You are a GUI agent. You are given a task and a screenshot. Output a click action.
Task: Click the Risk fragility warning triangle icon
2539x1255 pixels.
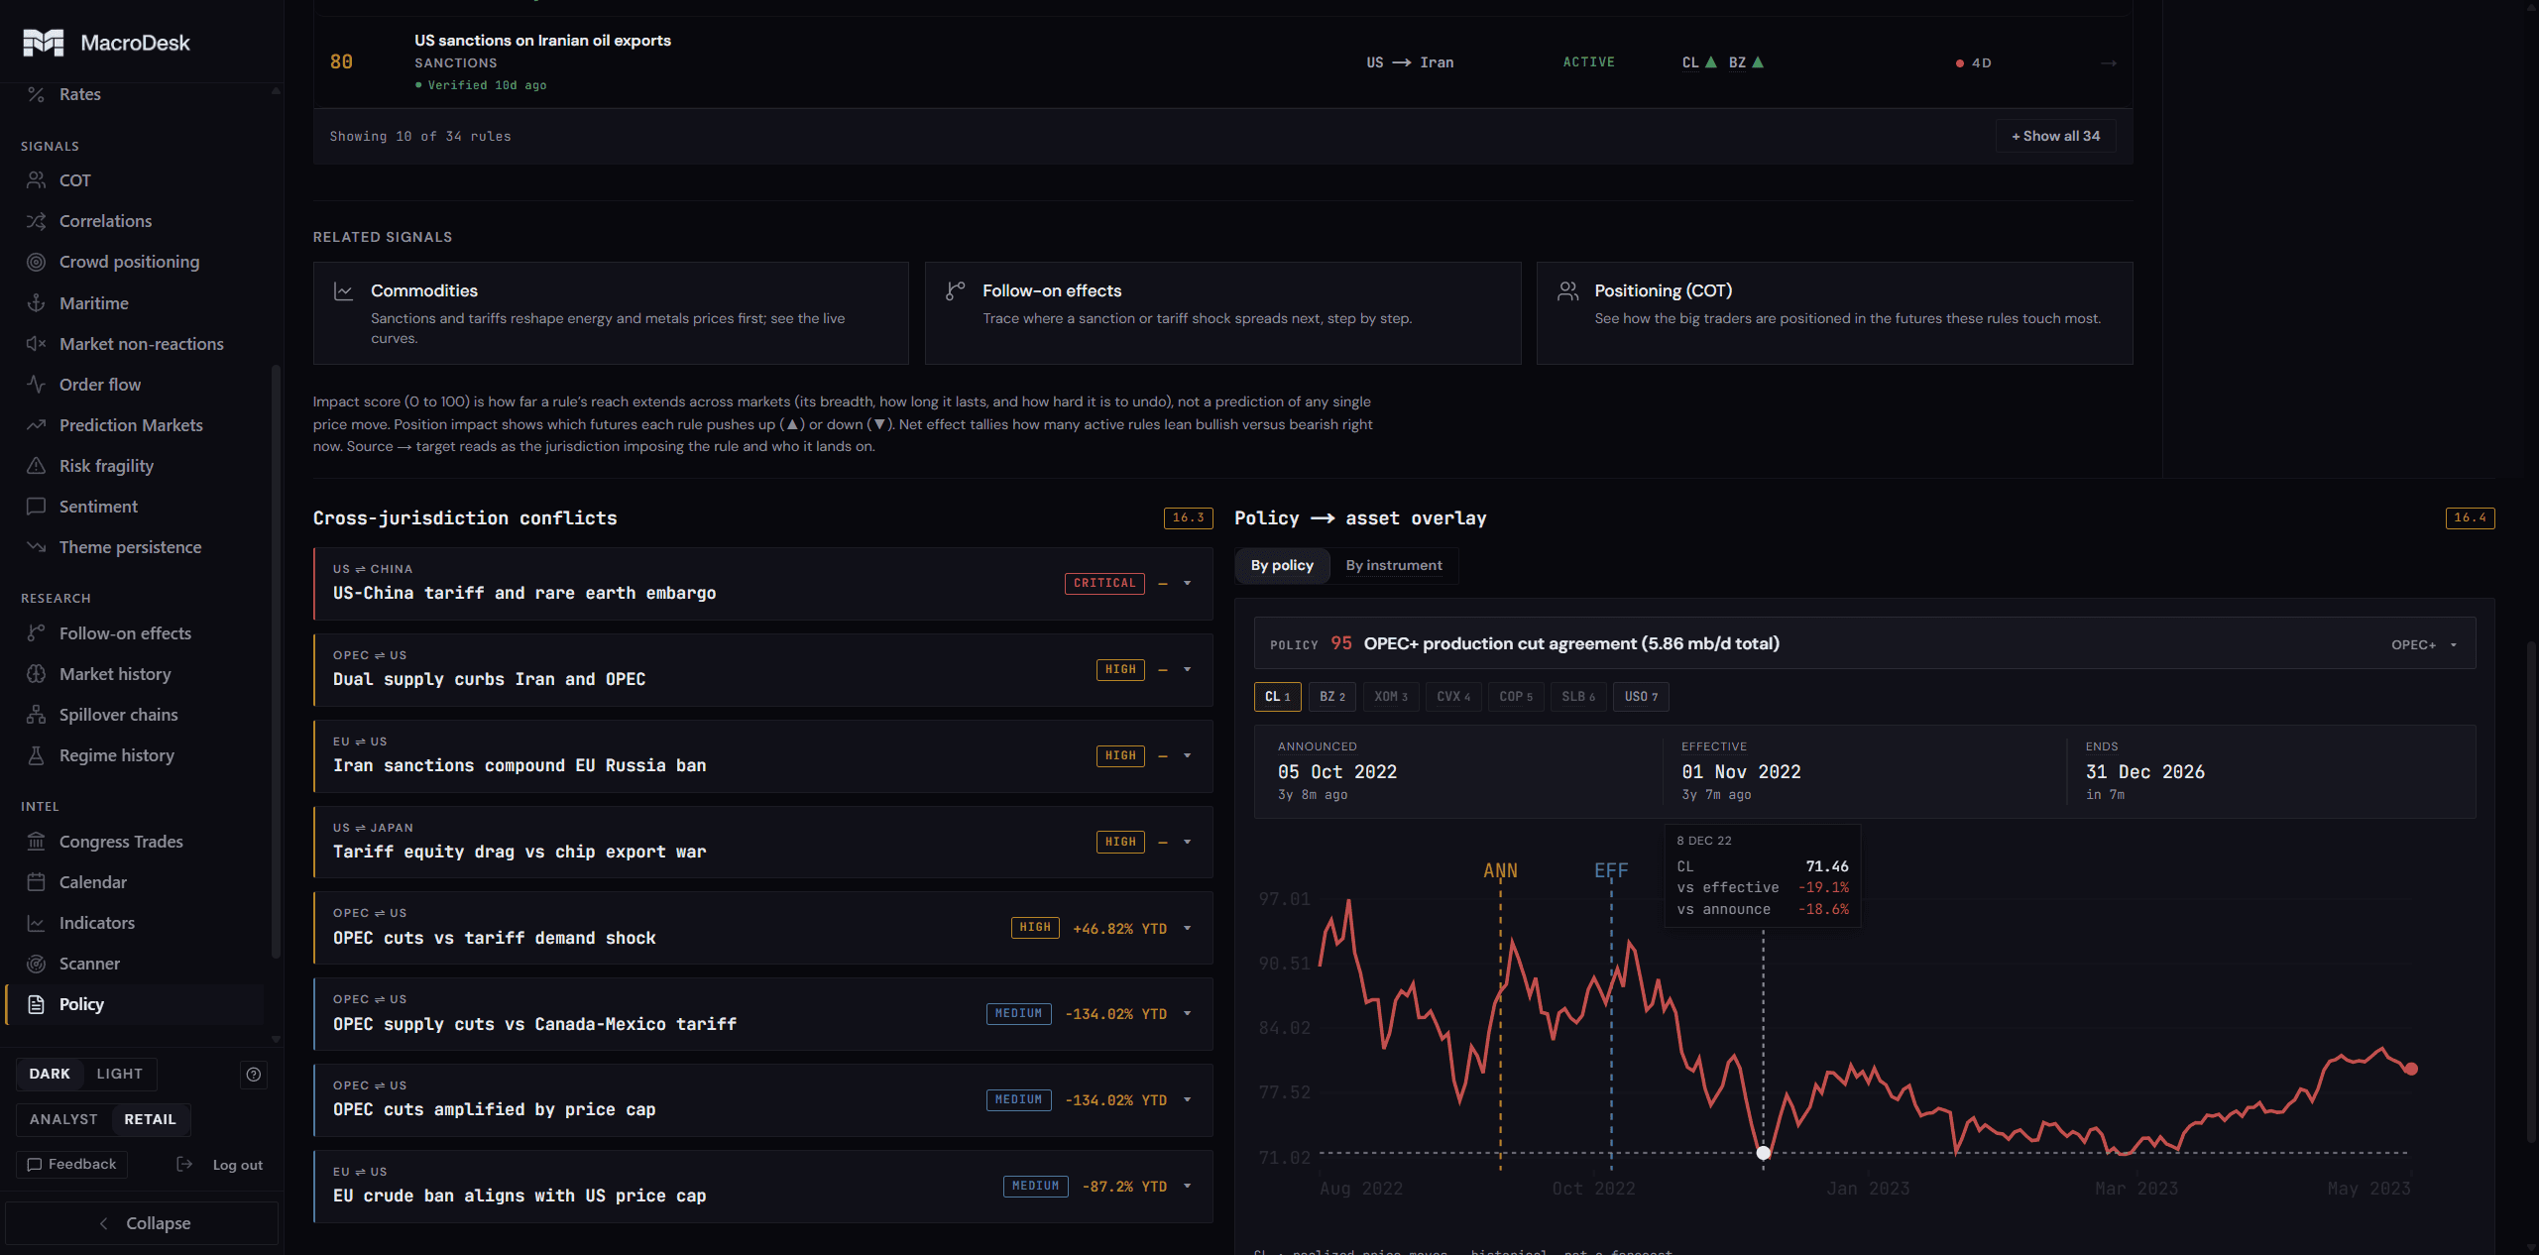[x=36, y=466]
